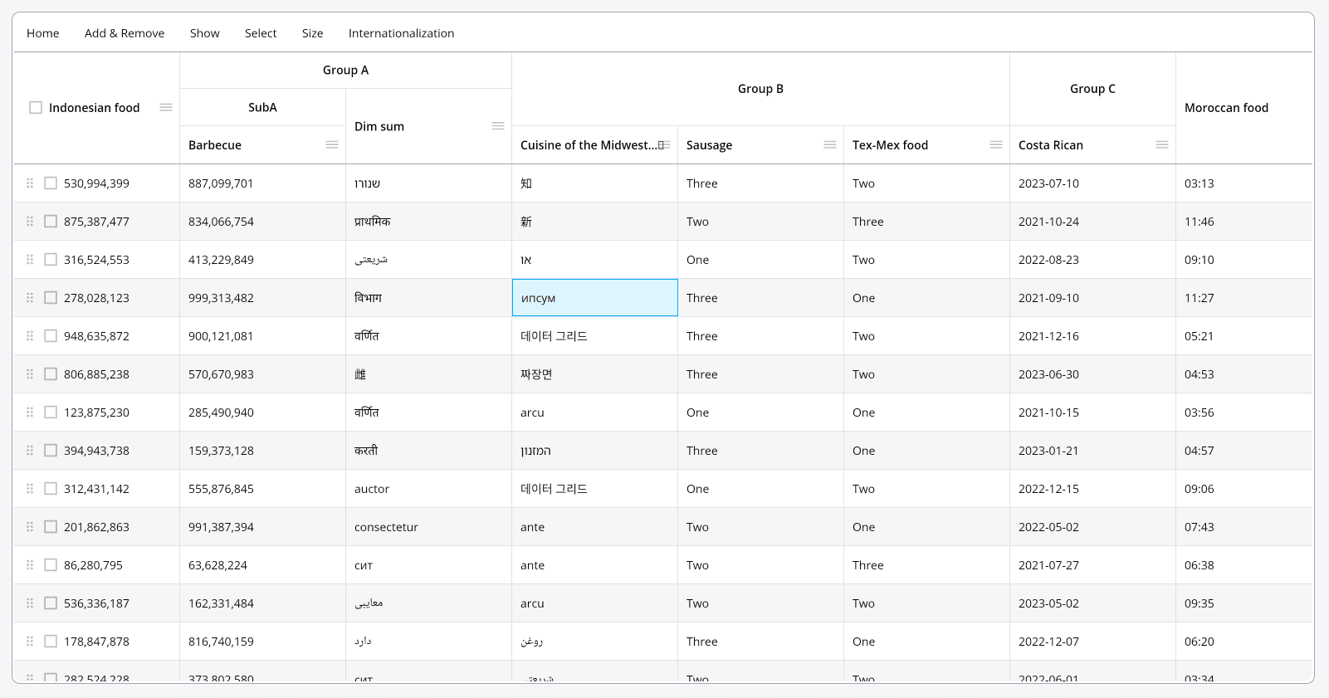Open the Sausage column menu icon

[830, 145]
